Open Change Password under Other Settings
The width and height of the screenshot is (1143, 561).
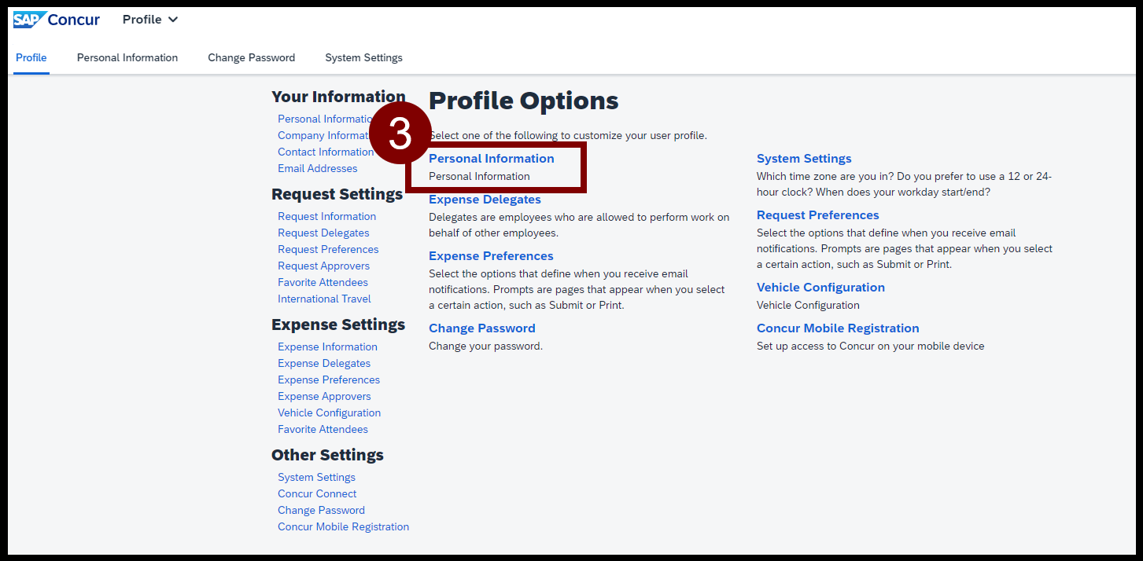321,510
